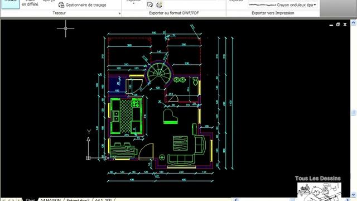
Task: Minimize the drawing window
Action: (x=331, y=25)
